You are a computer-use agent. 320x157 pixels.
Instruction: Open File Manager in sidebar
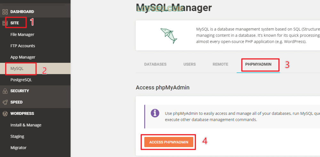click(x=22, y=34)
